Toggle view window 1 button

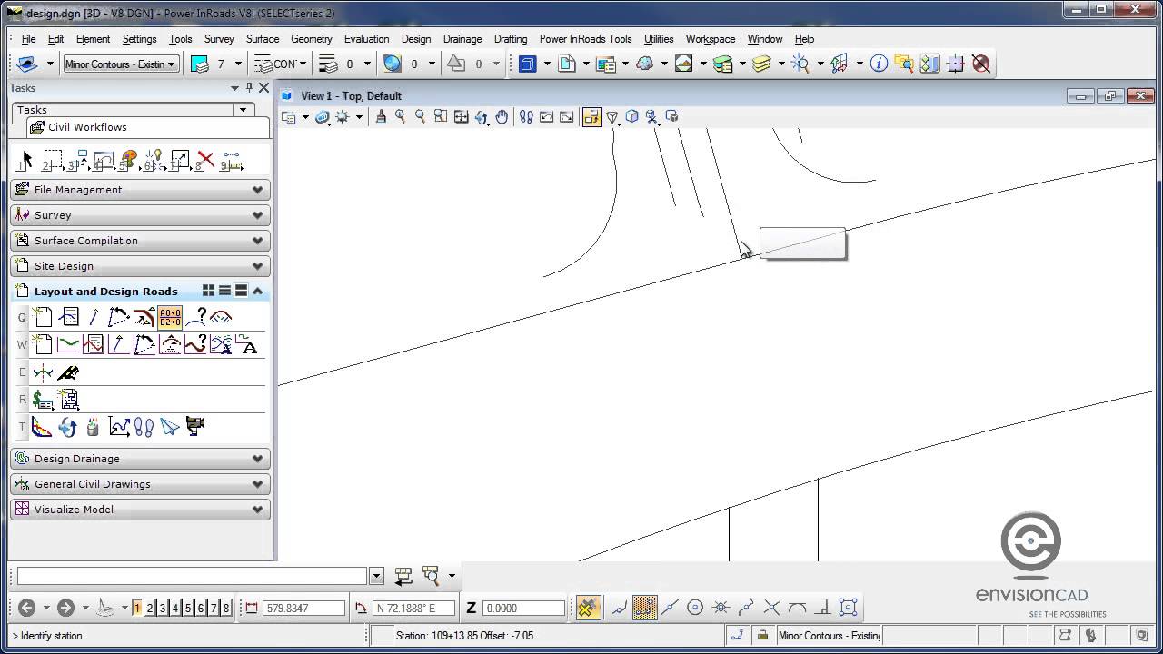pos(137,608)
